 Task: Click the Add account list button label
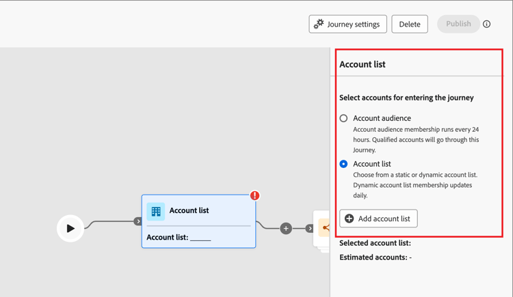[384, 218]
